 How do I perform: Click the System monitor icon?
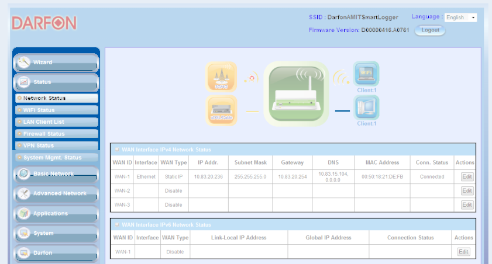pos(24,233)
